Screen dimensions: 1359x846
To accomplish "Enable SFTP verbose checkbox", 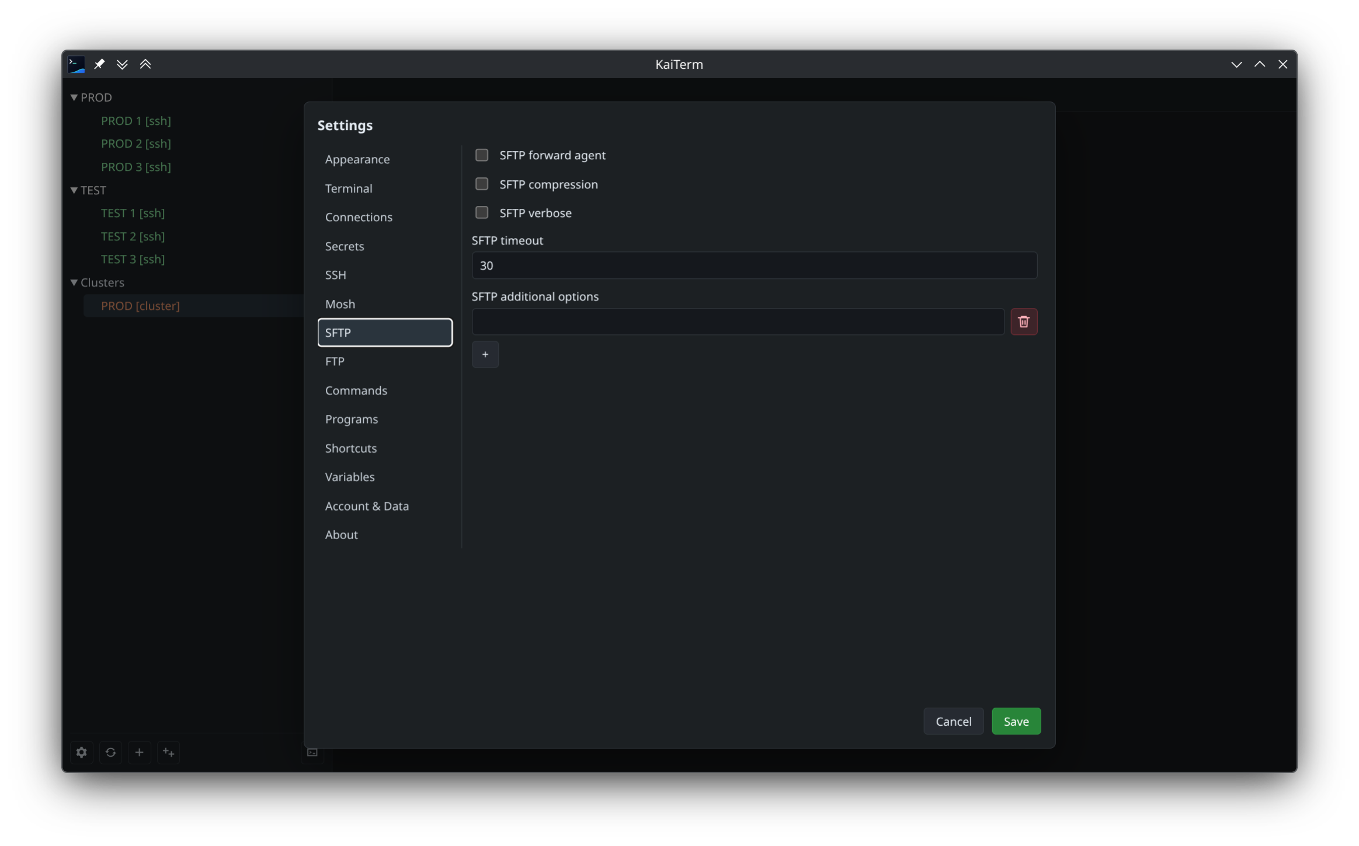I will [481, 212].
